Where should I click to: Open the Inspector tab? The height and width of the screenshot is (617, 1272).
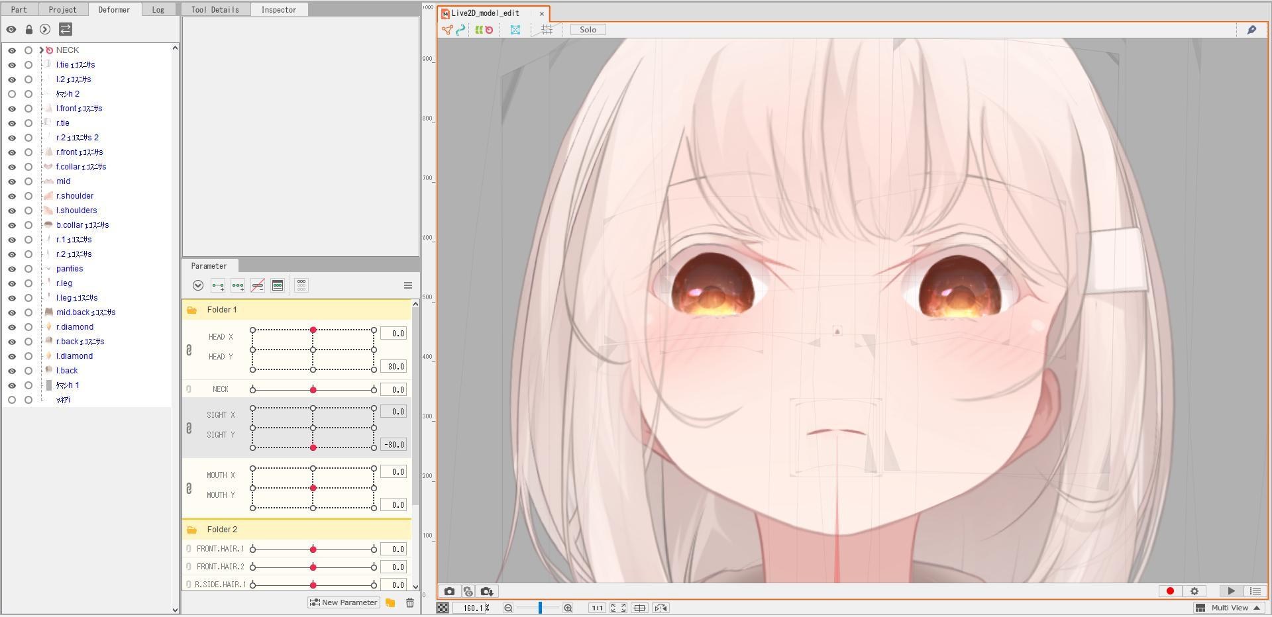click(279, 10)
